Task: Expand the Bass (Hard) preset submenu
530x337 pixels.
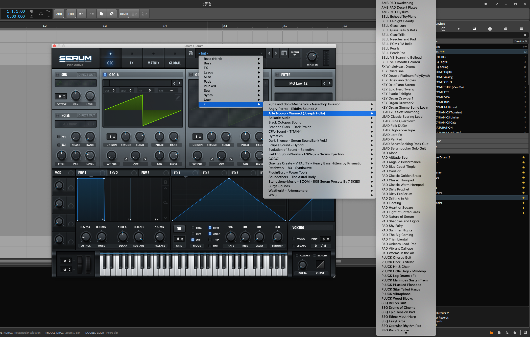Action: pyautogui.click(x=231, y=59)
